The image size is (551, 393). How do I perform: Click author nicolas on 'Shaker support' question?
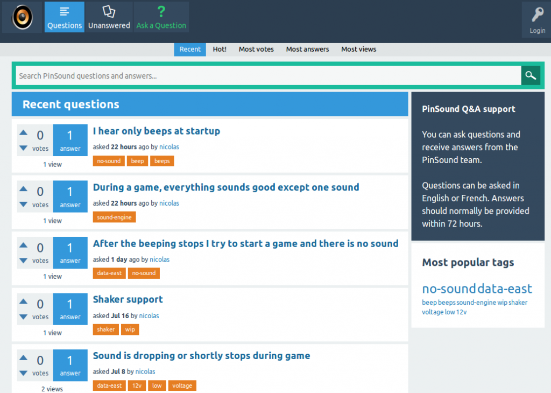tap(149, 315)
